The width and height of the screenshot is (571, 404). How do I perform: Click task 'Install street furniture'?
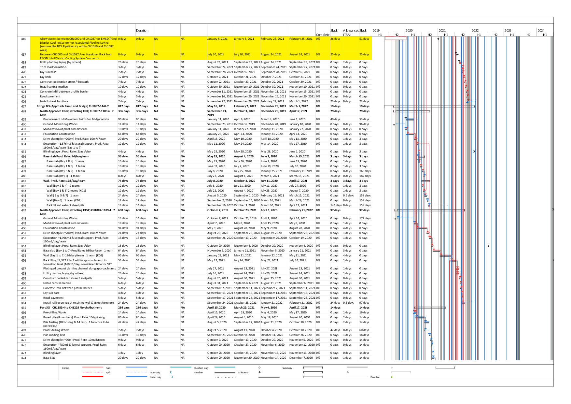[54, 101]
